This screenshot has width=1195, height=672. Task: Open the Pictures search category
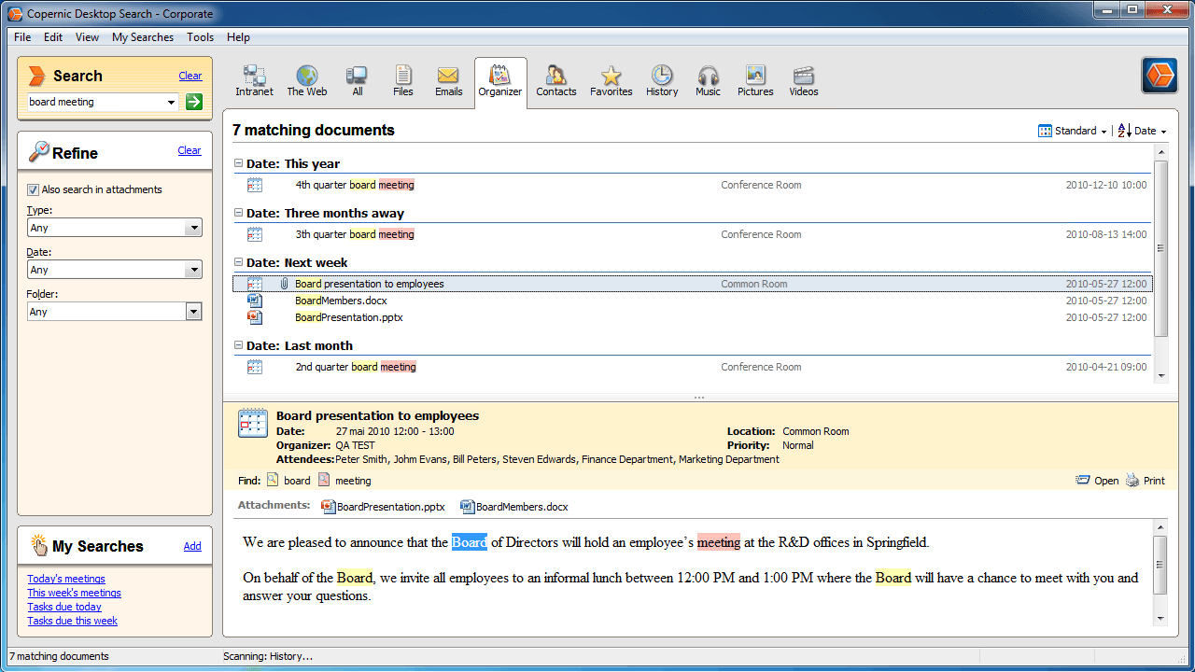(754, 81)
